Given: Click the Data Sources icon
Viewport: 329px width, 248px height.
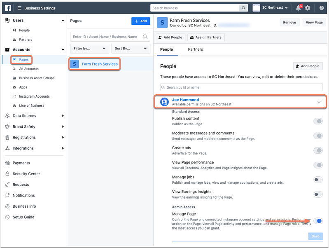Looking at the screenshot, I should coord(7,116).
